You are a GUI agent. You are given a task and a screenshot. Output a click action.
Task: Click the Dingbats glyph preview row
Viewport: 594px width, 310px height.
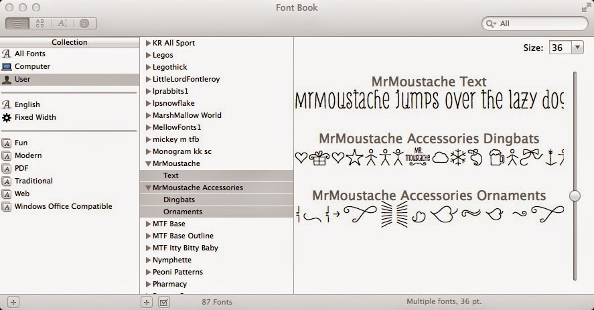pos(429,157)
